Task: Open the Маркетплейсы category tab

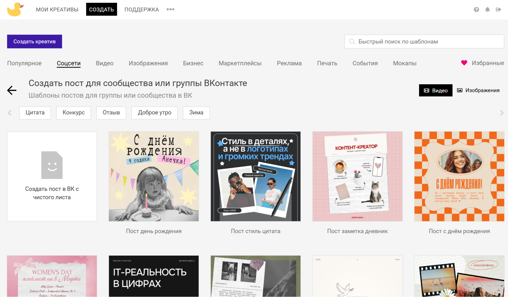Action: pos(240,63)
